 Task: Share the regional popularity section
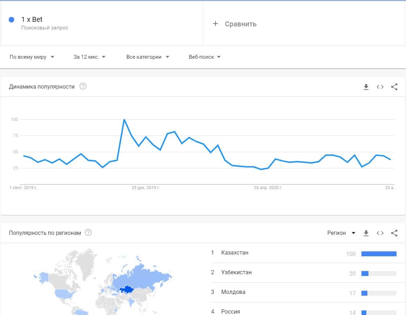click(x=394, y=233)
